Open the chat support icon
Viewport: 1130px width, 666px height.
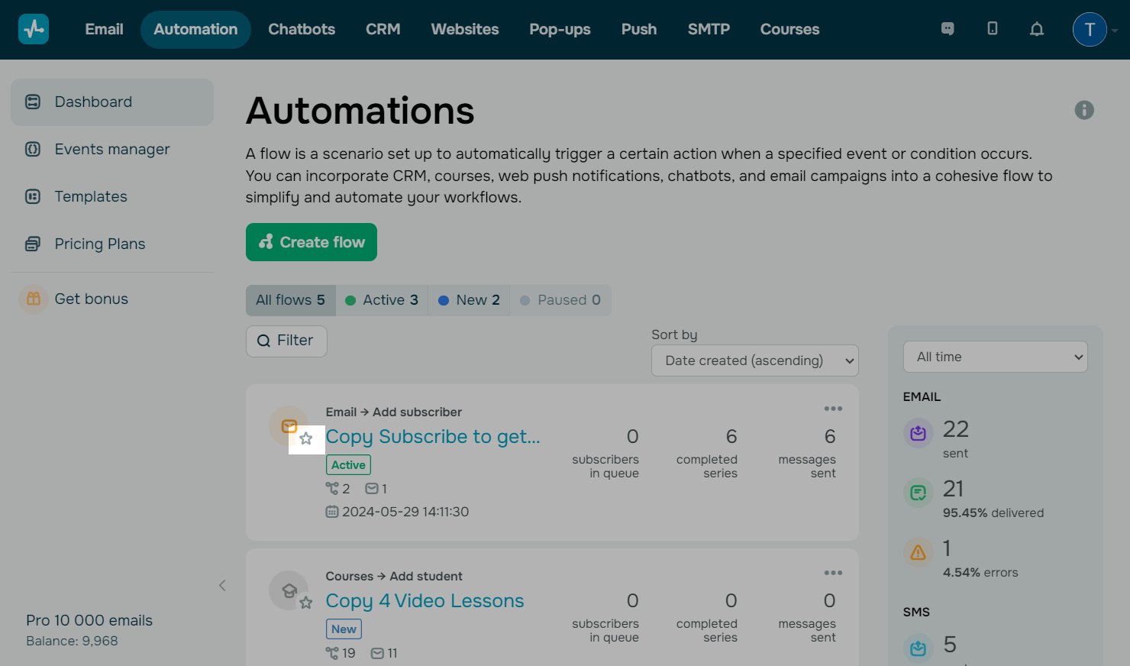tap(948, 29)
